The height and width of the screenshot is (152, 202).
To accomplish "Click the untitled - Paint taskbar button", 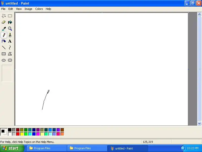I will click(x=128, y=148).
